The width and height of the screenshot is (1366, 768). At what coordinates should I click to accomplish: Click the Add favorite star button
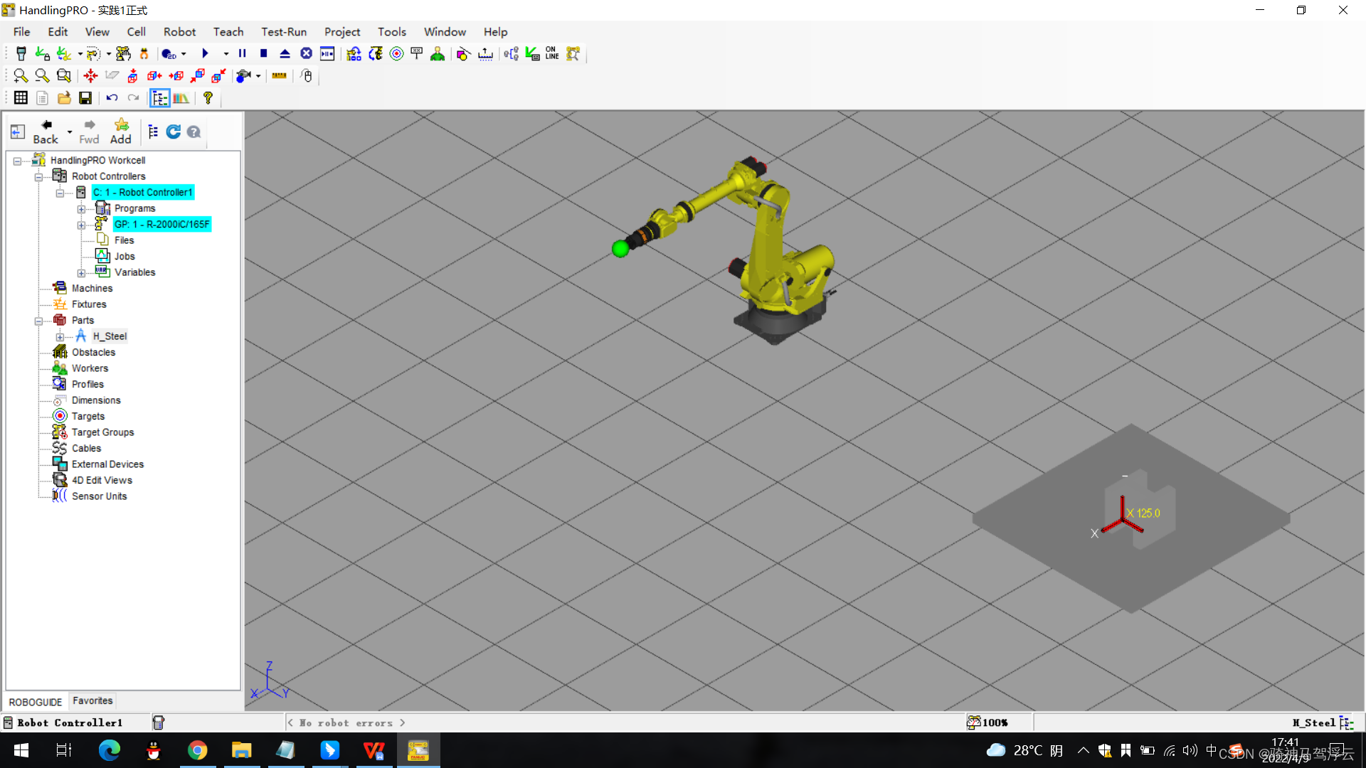[121, 132]
